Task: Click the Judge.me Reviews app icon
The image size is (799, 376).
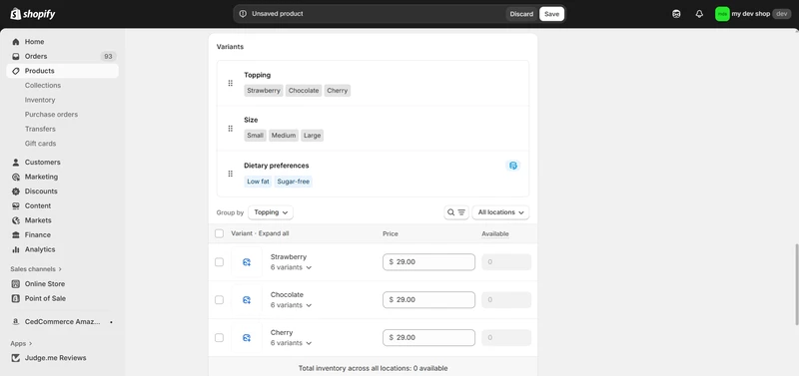Action: [16, 358]
